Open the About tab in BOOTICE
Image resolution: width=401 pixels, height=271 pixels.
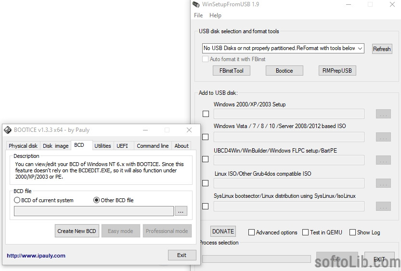(x=181, y=146)
